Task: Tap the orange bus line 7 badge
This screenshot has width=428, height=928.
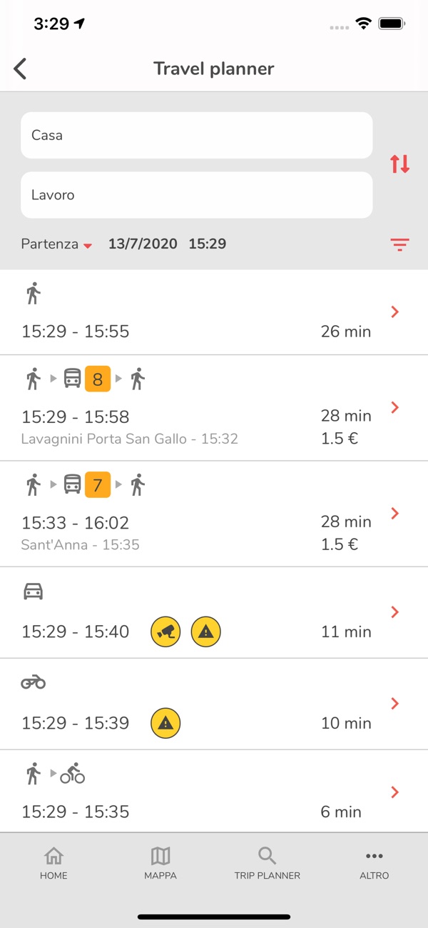Action: click(98, 486)
